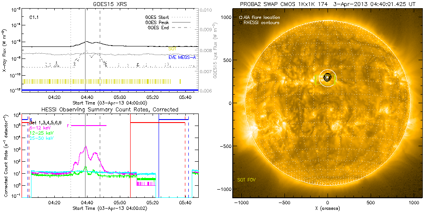Click the -500 tick on the solar image y-axis
Screen dimensions: 431x215
225,146
